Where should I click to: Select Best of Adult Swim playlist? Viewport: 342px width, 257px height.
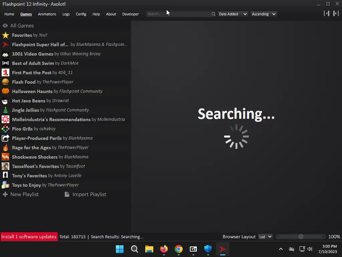[x=65, y=63]
